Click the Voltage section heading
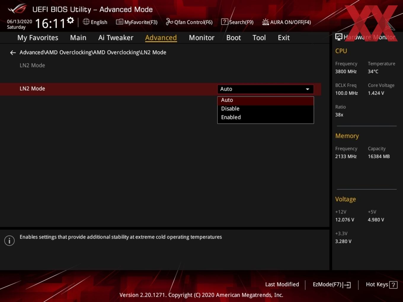The width and height of the screenshot is (403, 302). [x=346, y=199]
